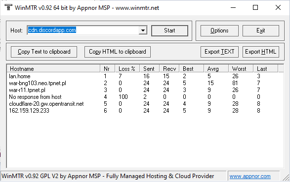290x183 pixels.
Task: Click the Loss value 7 for lan.home
Action: [x=120, y=76]
